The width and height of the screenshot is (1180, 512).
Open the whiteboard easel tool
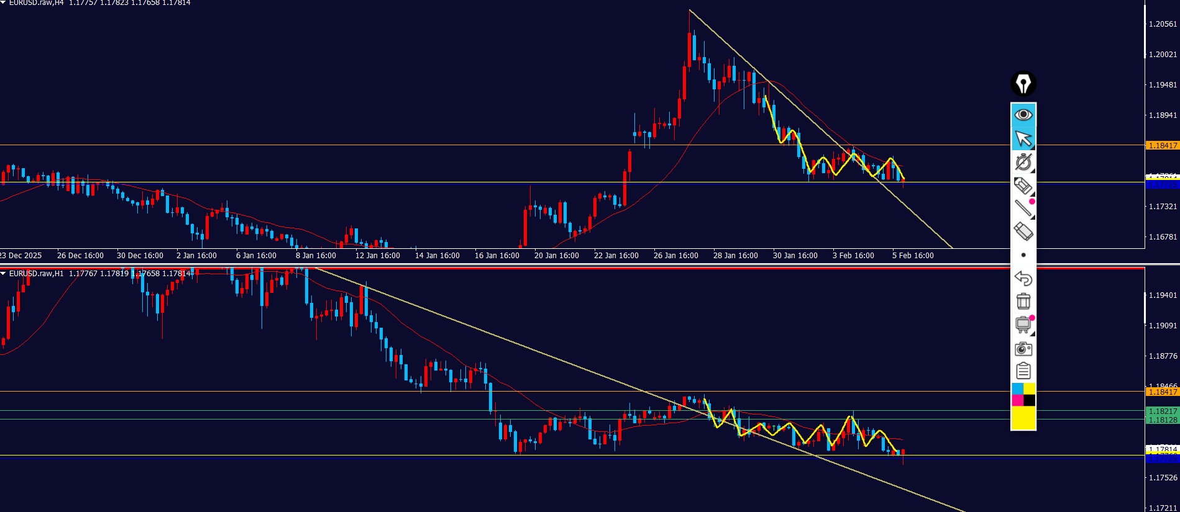pos(1023,325)
